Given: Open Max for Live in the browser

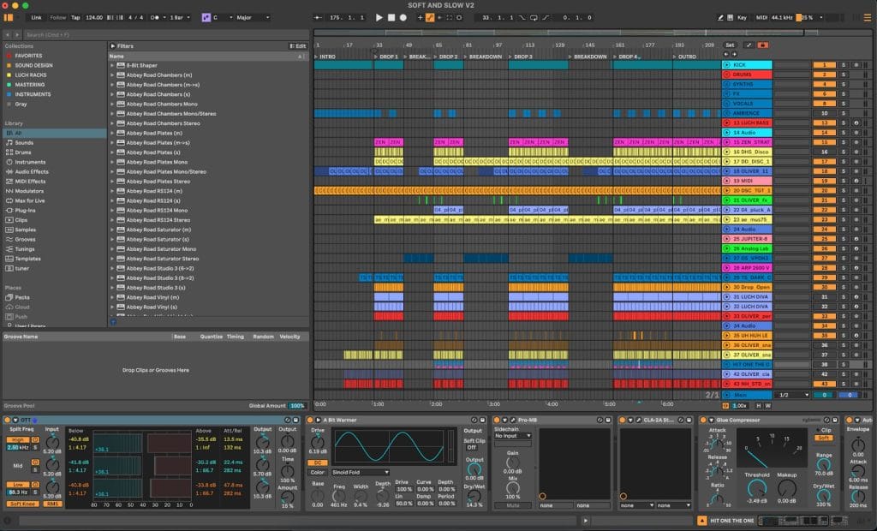Looking at the screenshot, I should pyautogui.click(x=29, y=200).
